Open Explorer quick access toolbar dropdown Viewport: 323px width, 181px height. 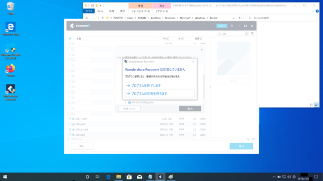pyautogui.click(x=100, y=6)
